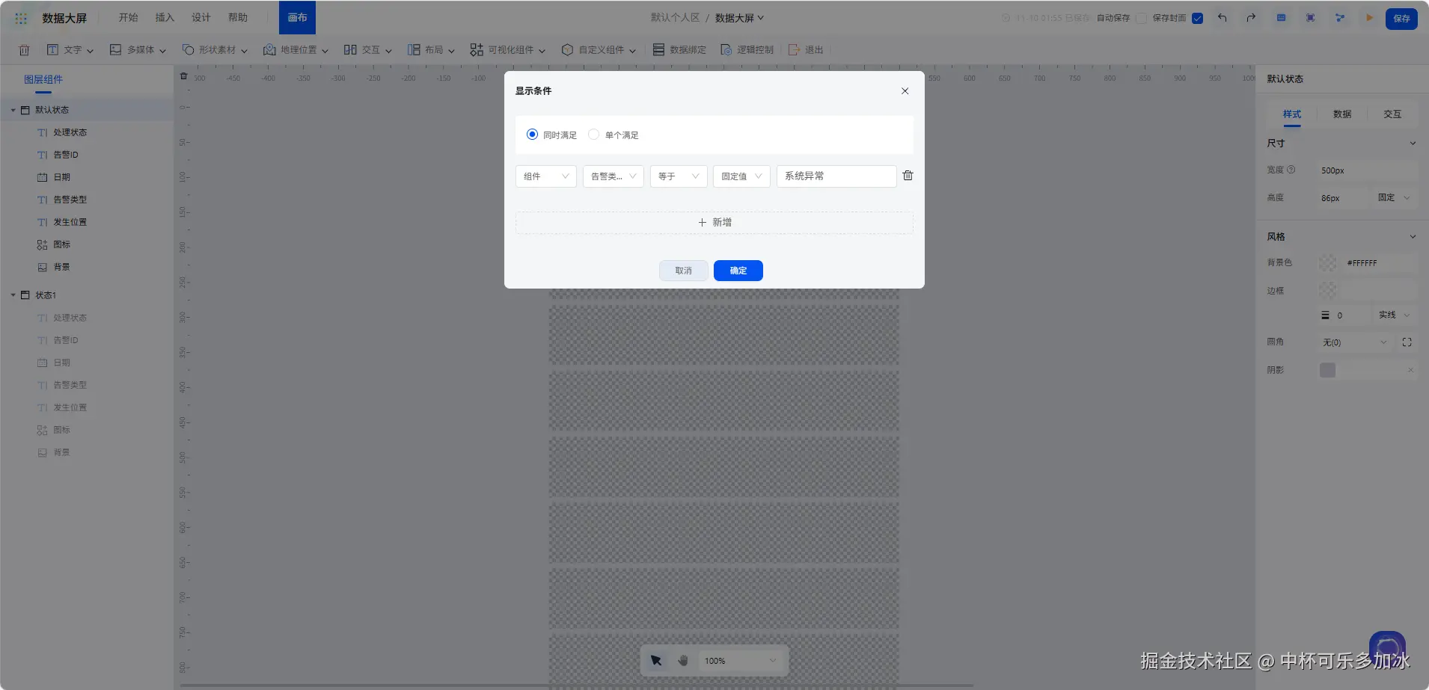Click the border width lines icon
The height and width of the screenshot is (690, 1429).
tap(1325, 315)
